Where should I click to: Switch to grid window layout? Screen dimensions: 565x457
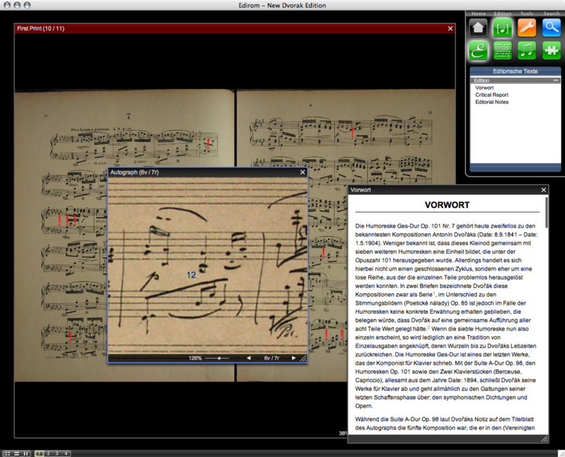tap(8, 453)
